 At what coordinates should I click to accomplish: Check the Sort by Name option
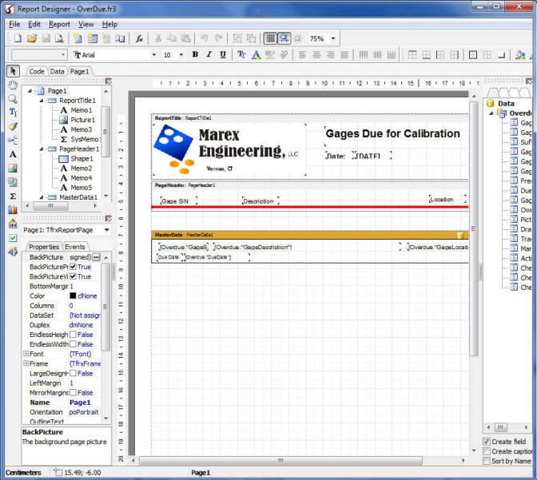(487, 461)
